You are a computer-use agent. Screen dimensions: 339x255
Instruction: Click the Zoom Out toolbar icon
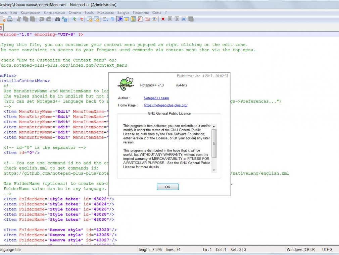click(x=81, y=19)
